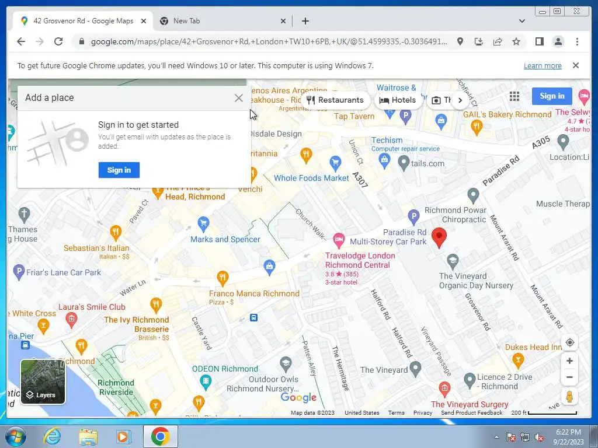Switch to the New Tab tab
The image size is (598, 448).
222,21
